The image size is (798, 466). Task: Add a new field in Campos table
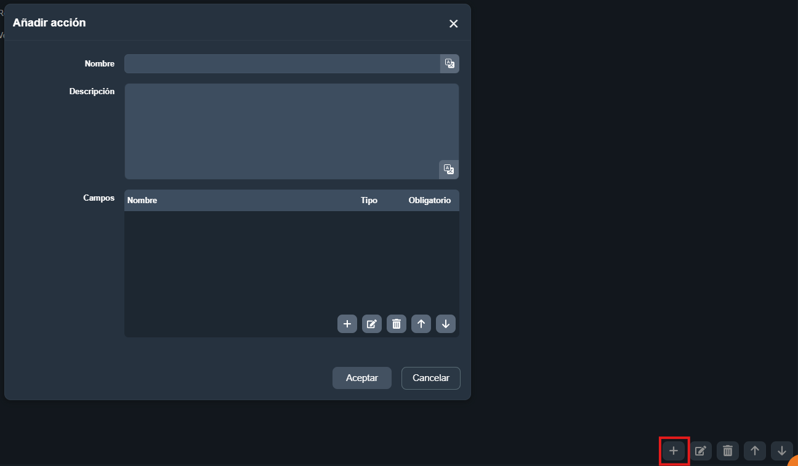coord(347,324)
